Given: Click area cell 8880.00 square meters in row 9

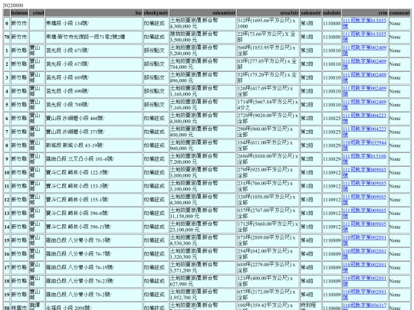Looking at the screenshot, I should 268,159.
